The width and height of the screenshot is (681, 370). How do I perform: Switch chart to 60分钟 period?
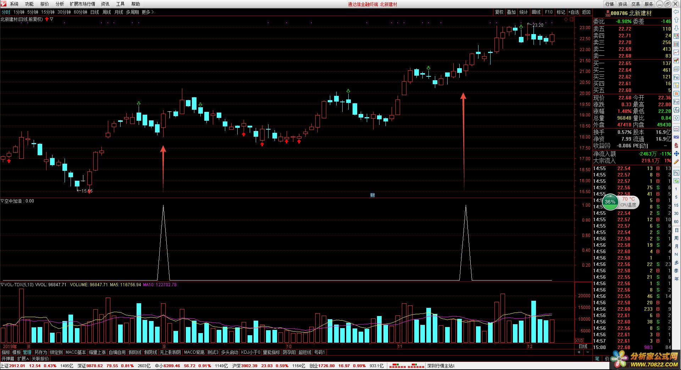[81, 12]
